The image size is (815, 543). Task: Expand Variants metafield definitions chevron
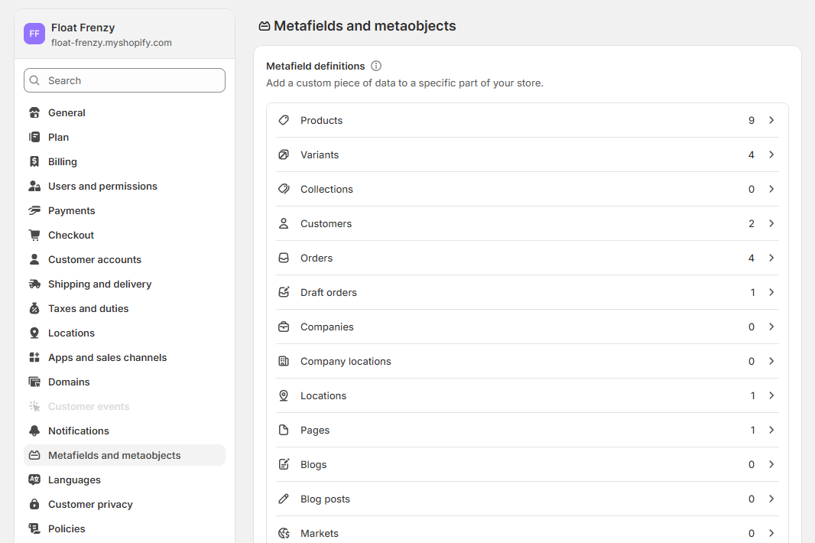(771, 154)
